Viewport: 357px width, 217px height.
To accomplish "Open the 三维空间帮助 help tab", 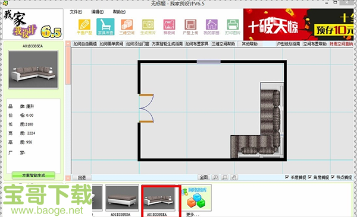I will (223, 44).
